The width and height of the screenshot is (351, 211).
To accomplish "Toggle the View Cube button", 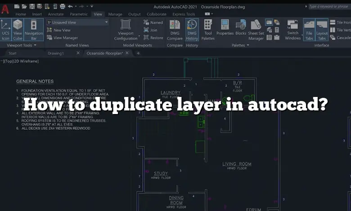I will click(x=18, y=29).
